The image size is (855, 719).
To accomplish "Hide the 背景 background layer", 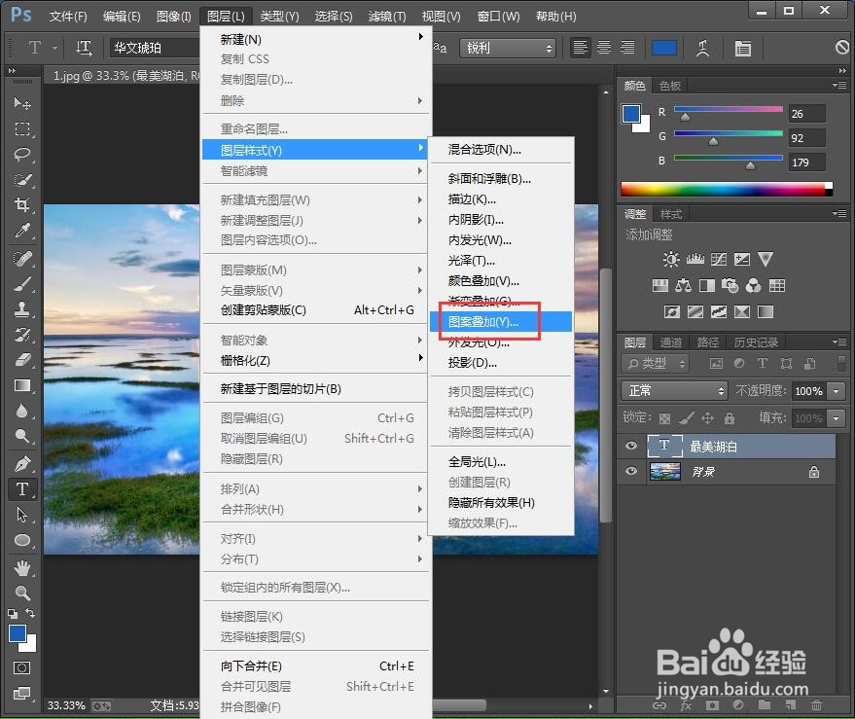I will click(x=630, y=472).
